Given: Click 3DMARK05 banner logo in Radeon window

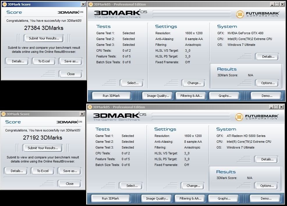Looking at the screenshot, I should coord(120,117).
